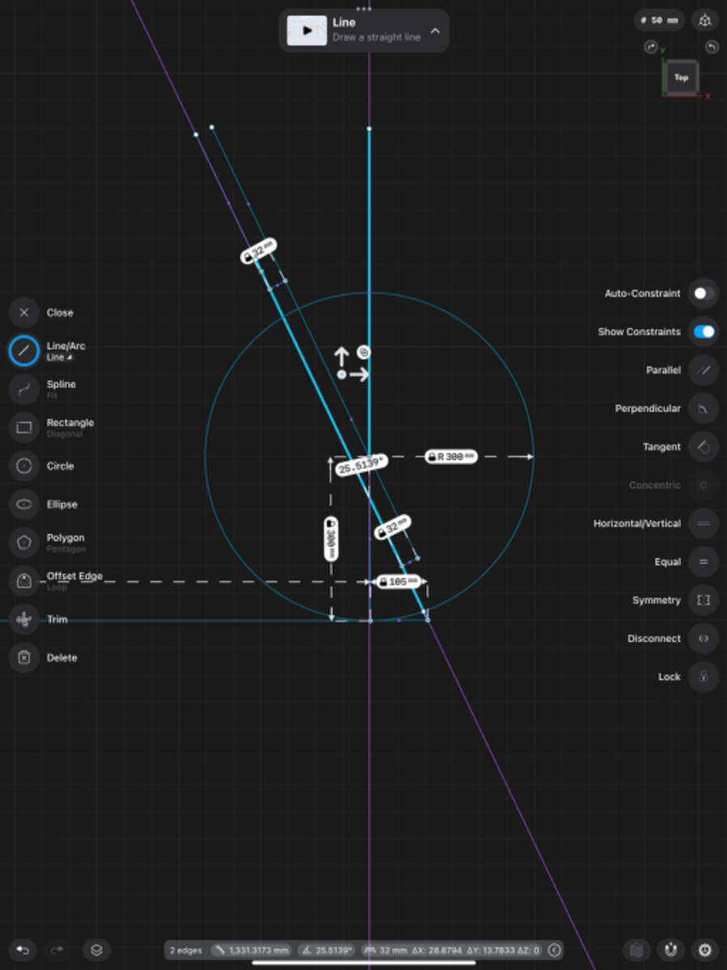727x970 pixels.
Task: Apply the Tangent constraint
Action: click(704, 446)
